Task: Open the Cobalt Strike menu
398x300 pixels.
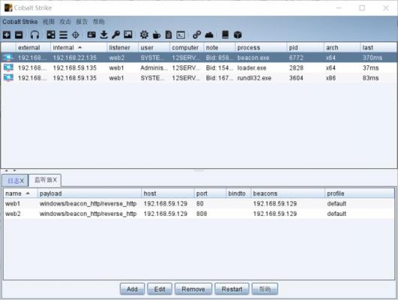Action: coord(20,22)
